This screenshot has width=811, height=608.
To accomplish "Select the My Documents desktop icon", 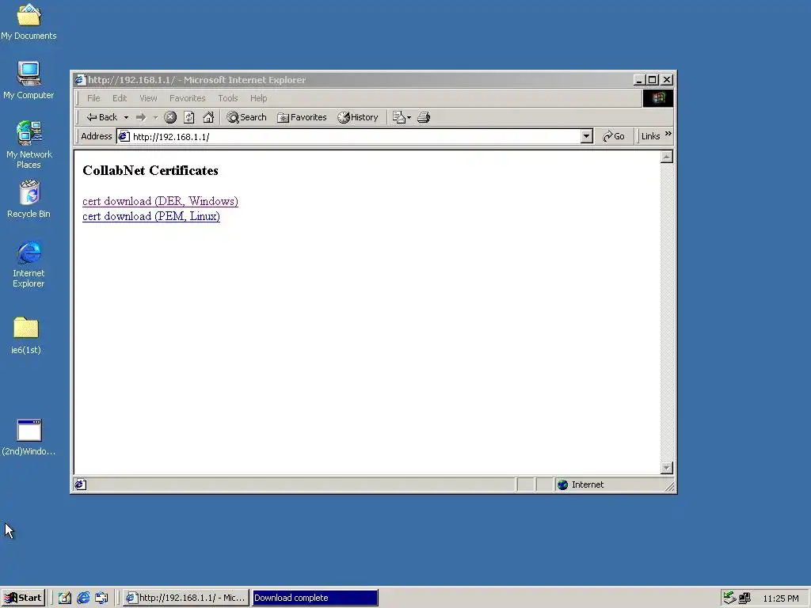I will click(29, 21).
